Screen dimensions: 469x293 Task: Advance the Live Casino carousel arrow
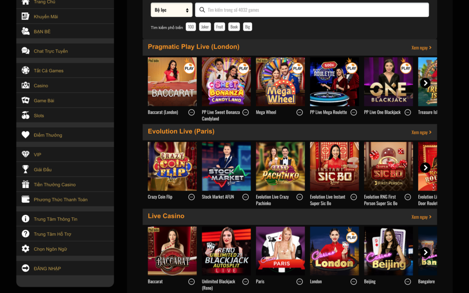[x=425, y=252]
